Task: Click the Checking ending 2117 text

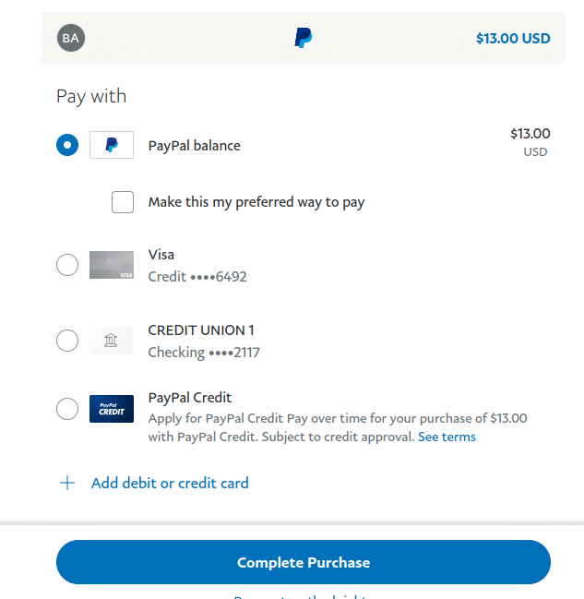Action: 204,352
